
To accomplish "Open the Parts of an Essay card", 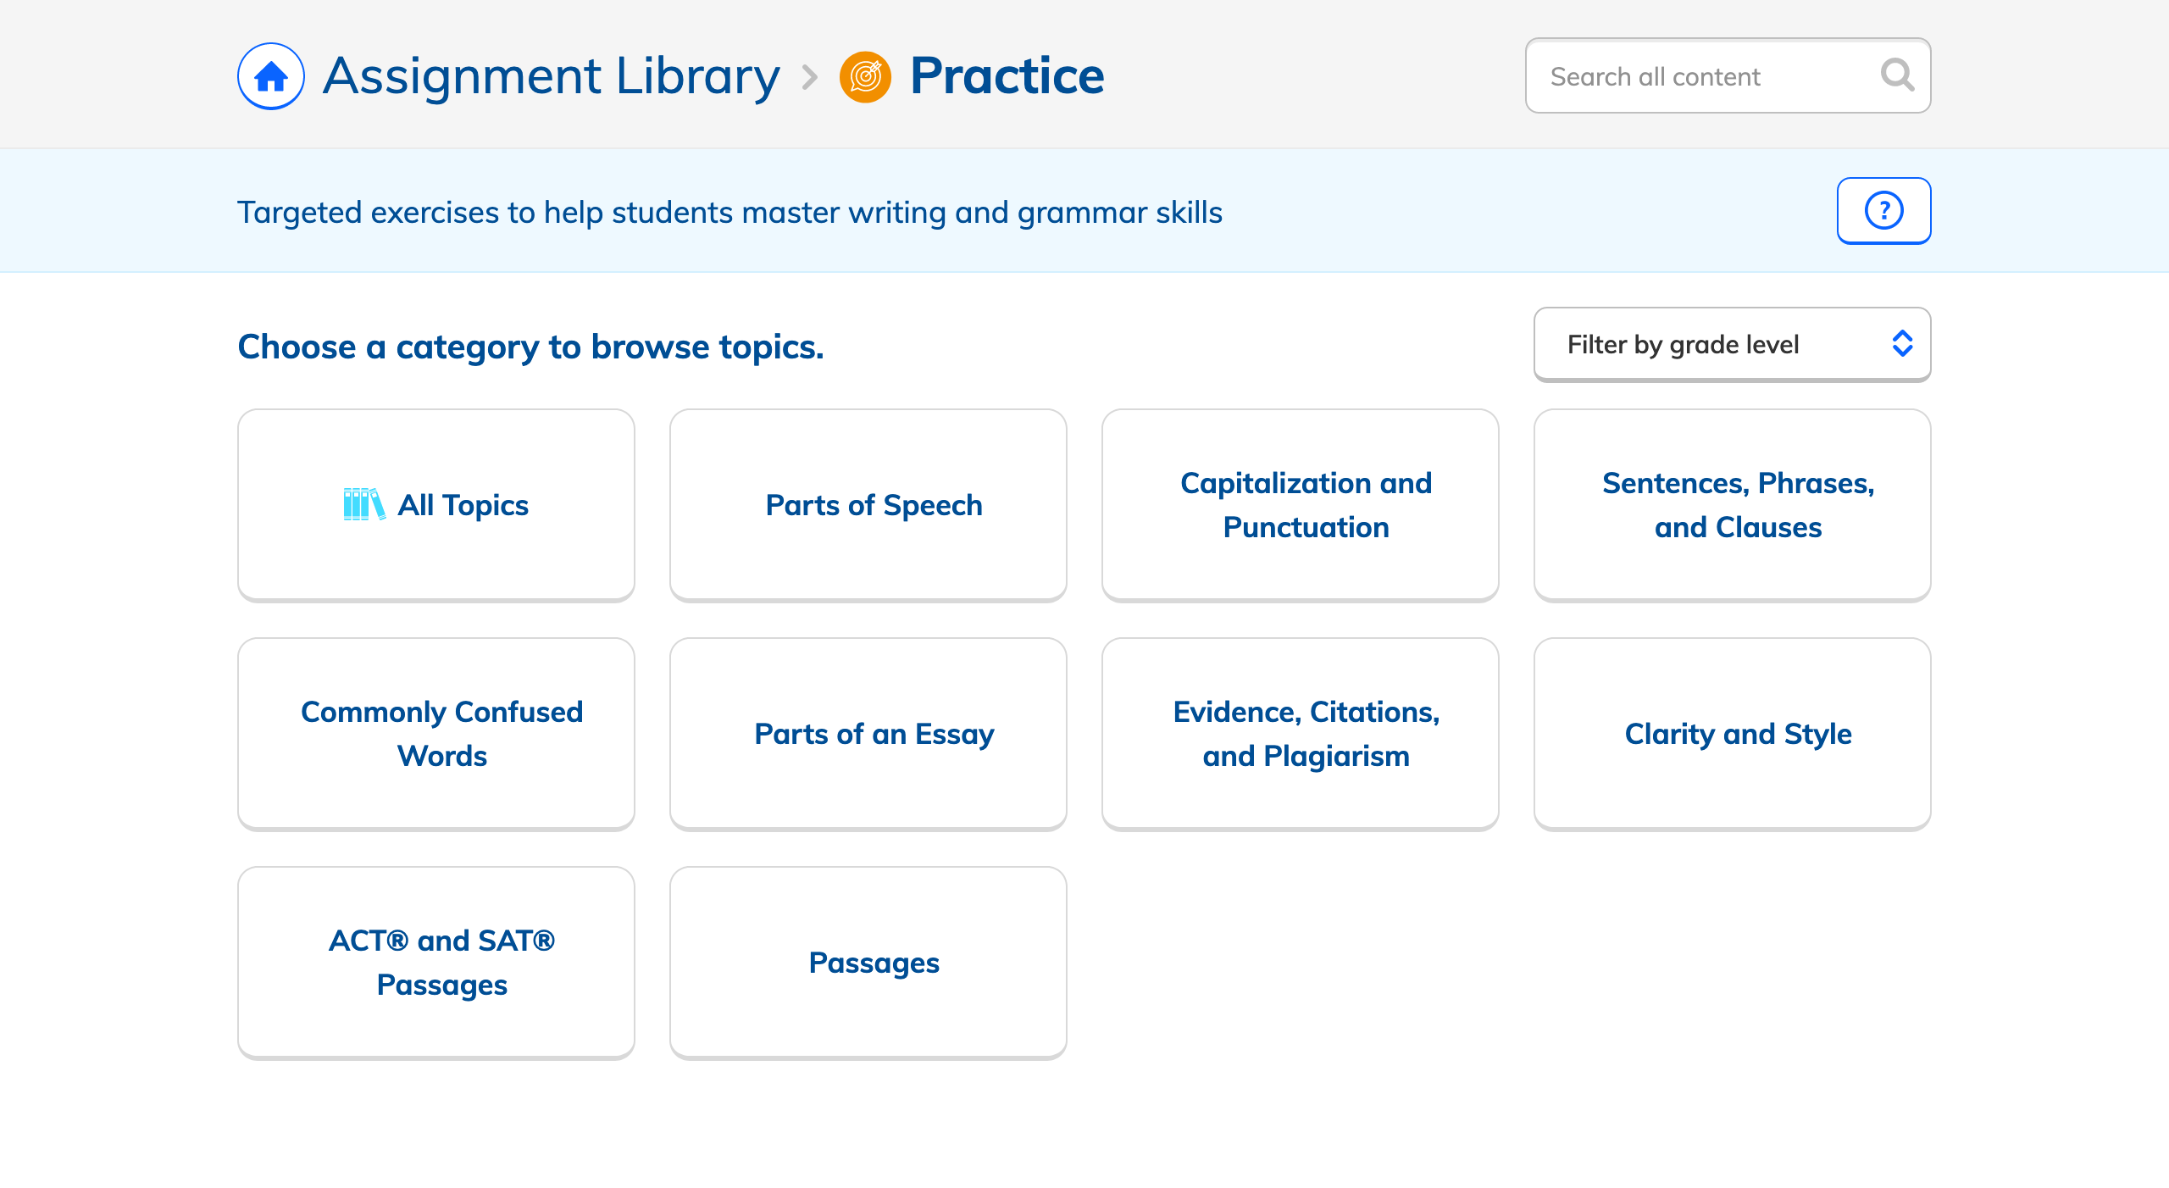I will (x=868, y=735).
